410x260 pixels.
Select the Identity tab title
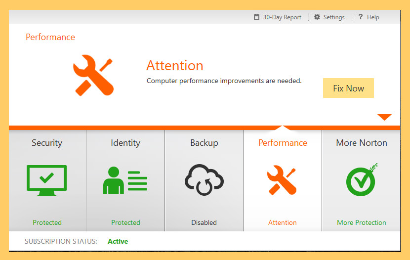pyautogui.click(x=125, y=143)
